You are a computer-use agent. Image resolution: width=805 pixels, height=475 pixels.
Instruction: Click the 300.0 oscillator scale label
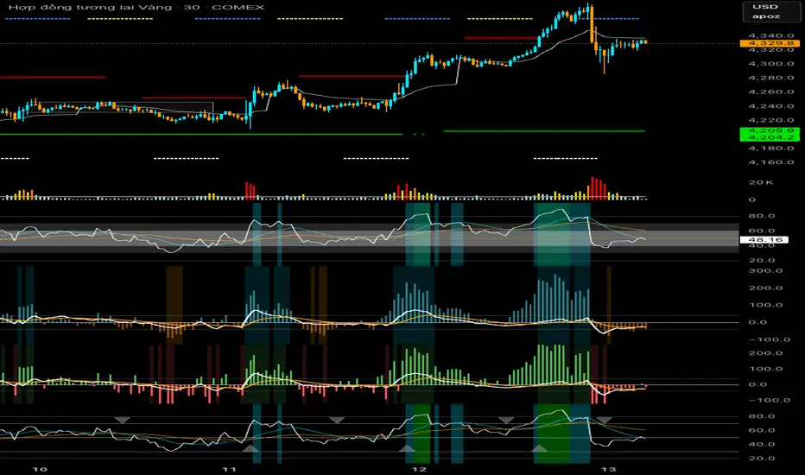tap(765, 270)
